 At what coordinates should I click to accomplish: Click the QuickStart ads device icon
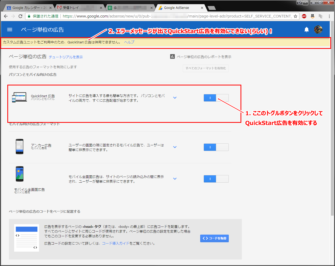coord(19,97)
